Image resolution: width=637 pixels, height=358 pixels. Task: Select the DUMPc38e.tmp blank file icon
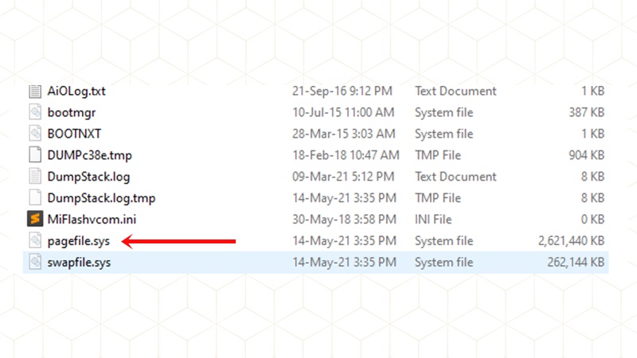(34, 155)
